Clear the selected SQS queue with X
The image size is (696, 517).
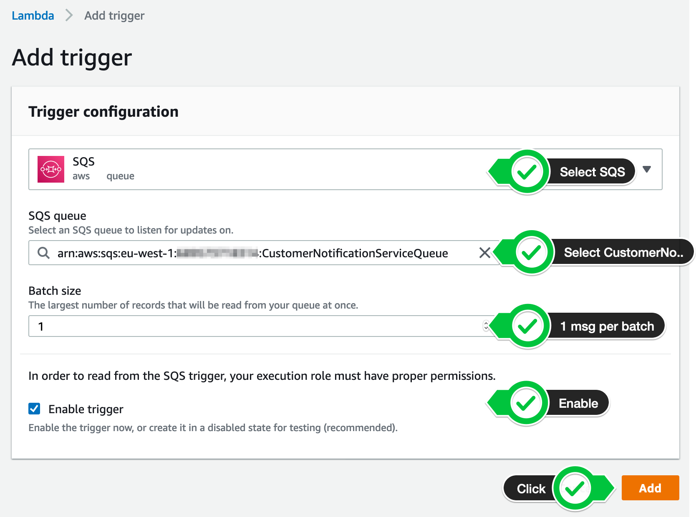(x=484, y=253)
